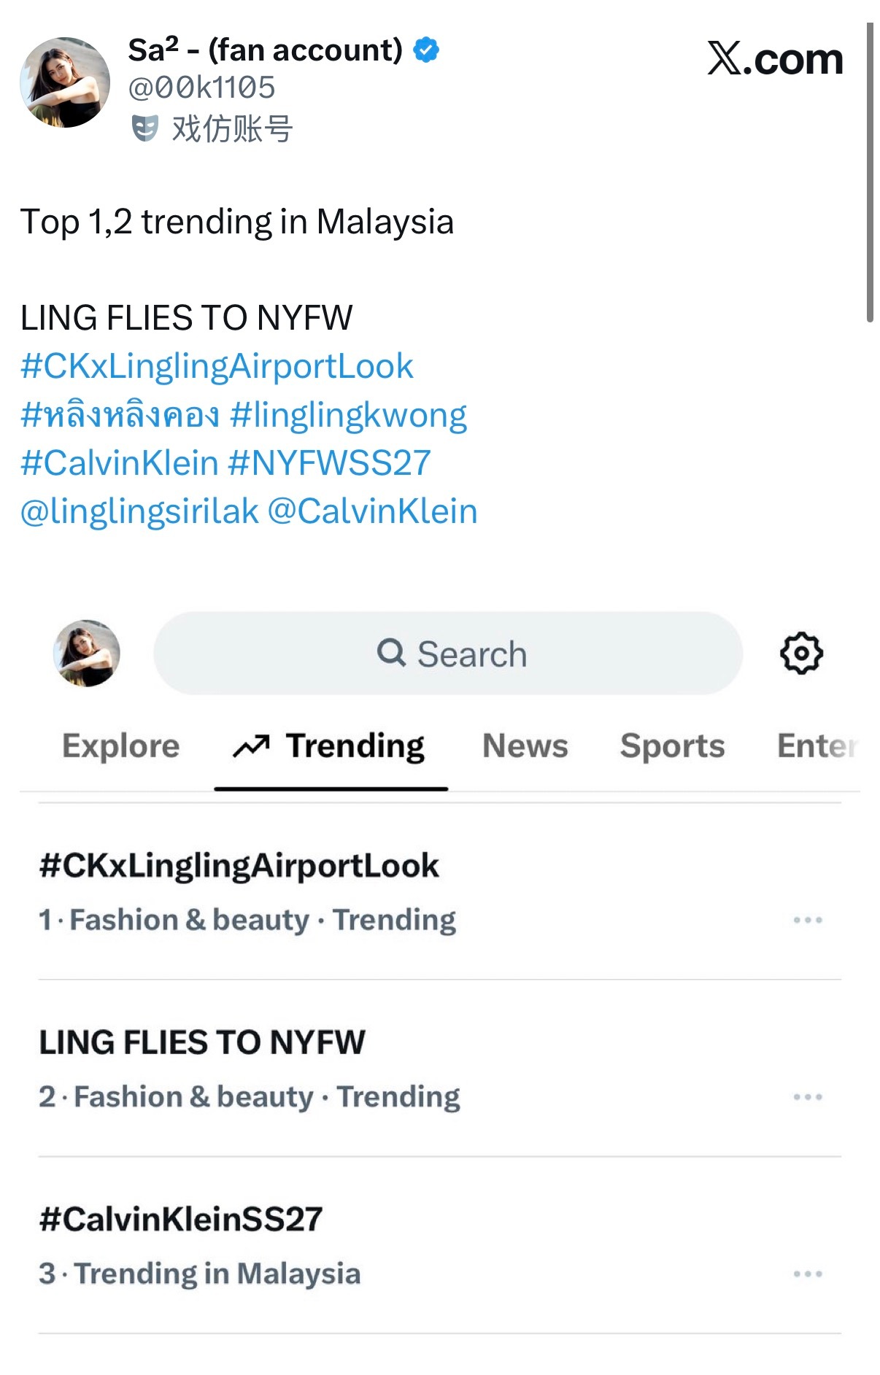This screenshot has height=1375, width=880.
Task: Switch to the Sports tab
Action: tap(673, 746)
